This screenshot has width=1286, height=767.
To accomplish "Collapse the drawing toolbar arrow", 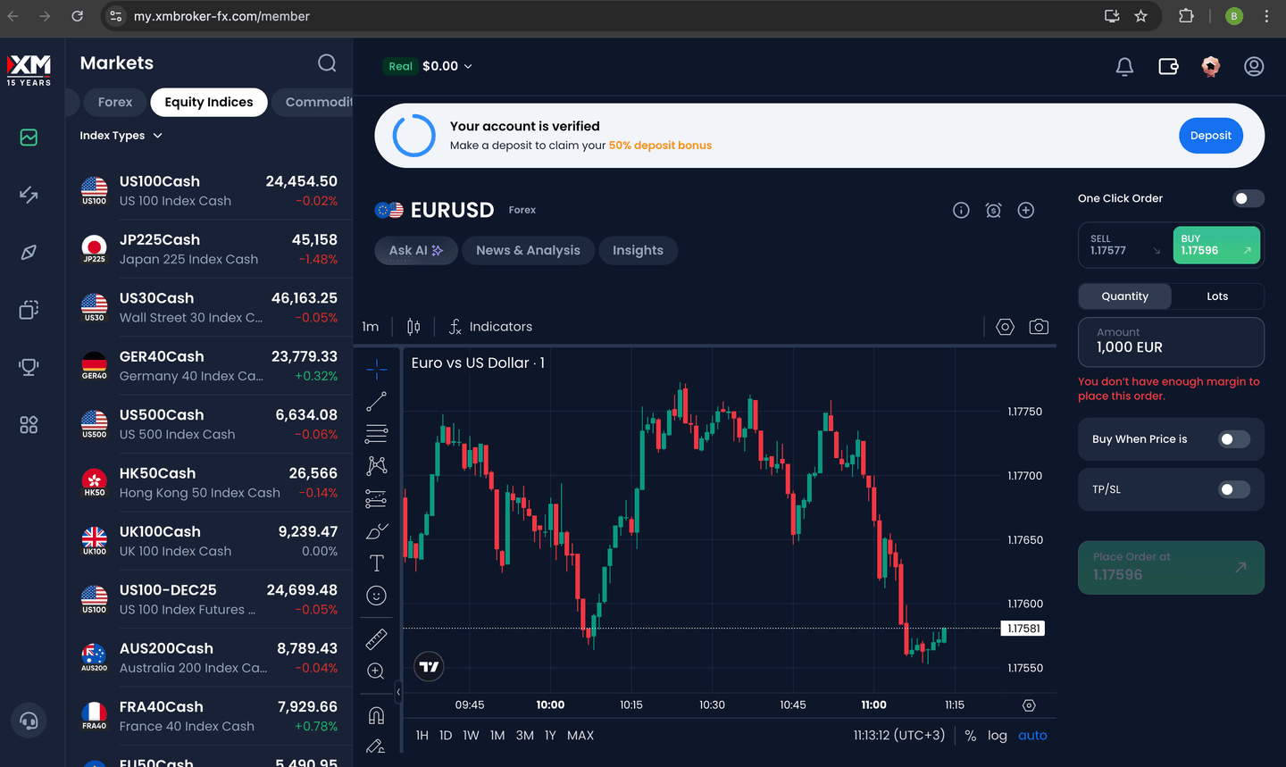I will 398,692.
